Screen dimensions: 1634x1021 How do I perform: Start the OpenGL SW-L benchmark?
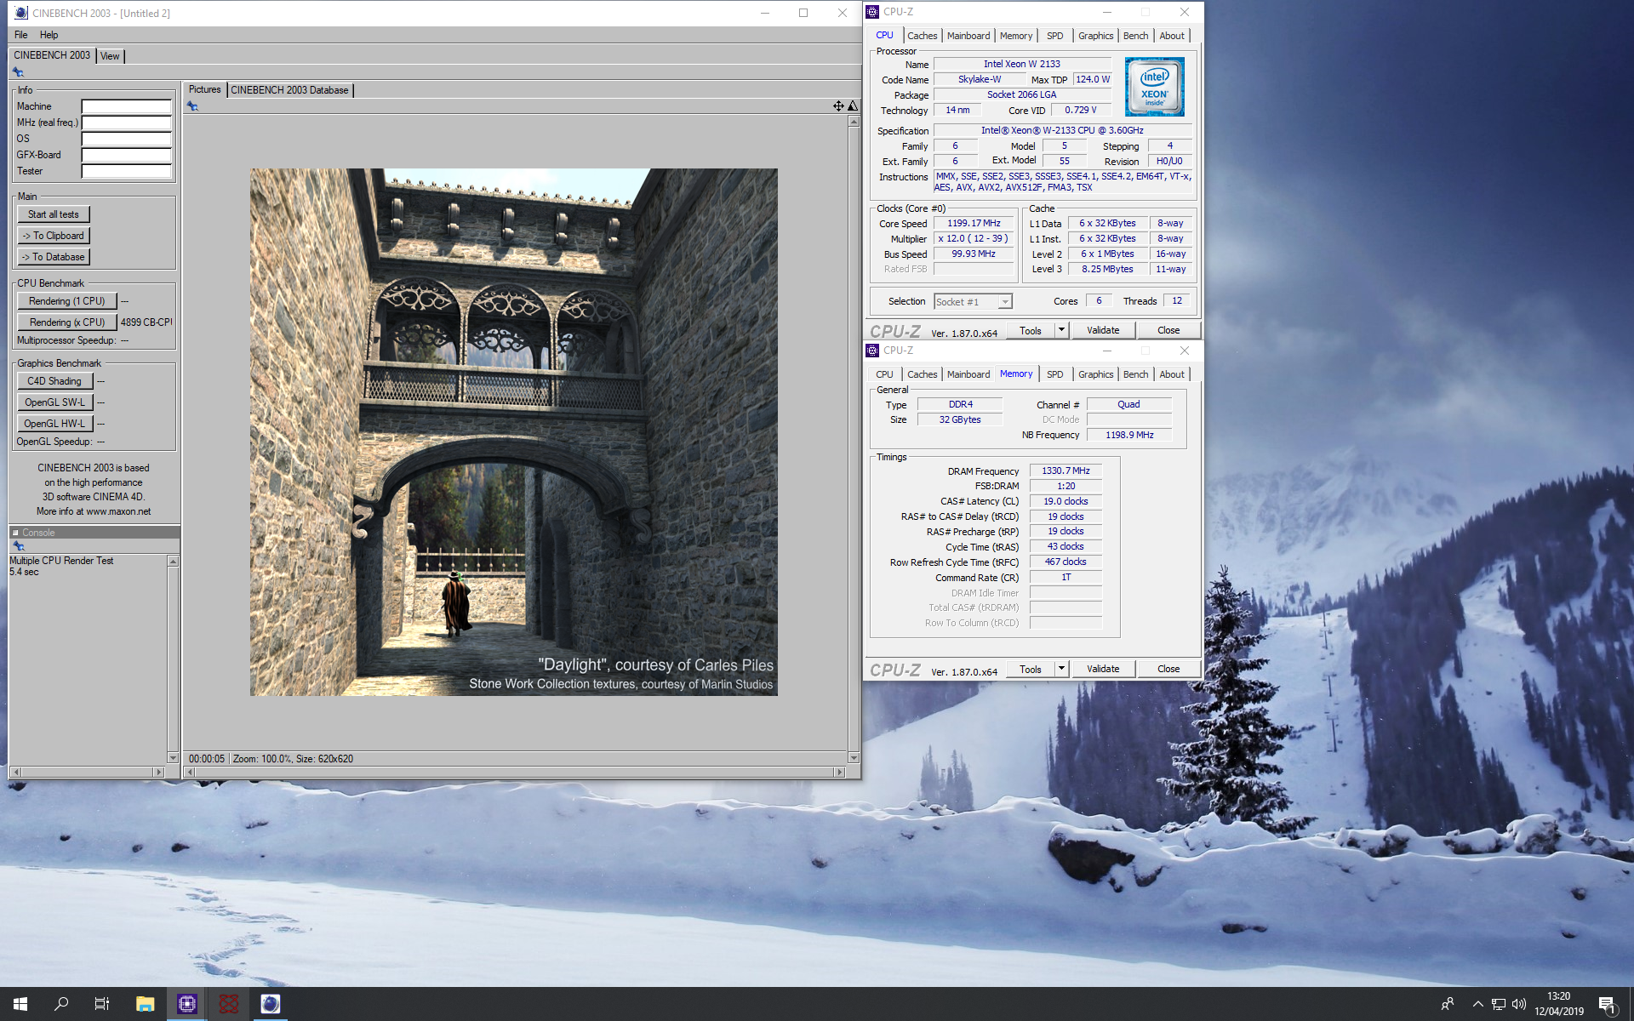[54, 402]
